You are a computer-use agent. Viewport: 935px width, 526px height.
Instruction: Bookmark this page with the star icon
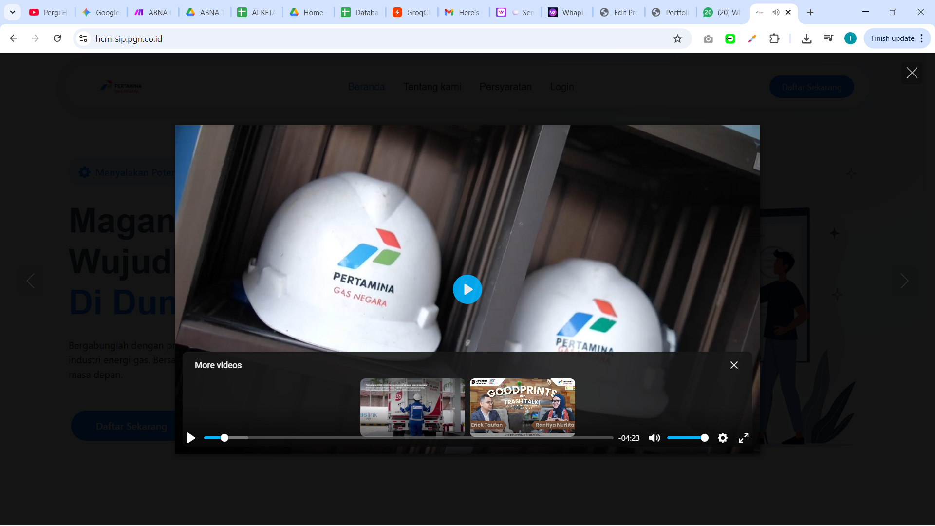(x=677, y=38)
